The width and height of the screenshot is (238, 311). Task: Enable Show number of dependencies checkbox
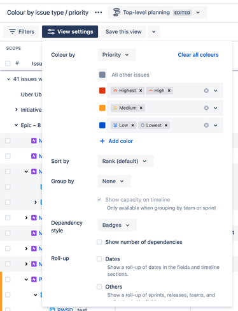[x=99, y=242]
